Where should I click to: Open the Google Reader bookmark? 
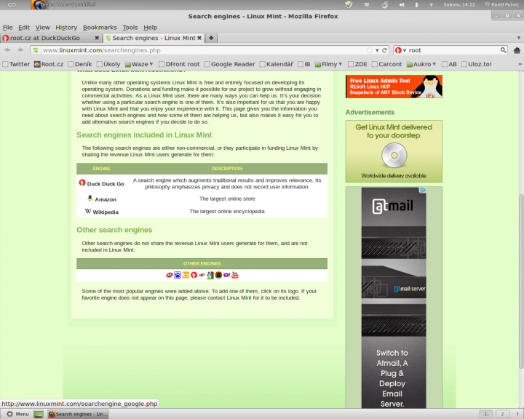pos(229,64)
